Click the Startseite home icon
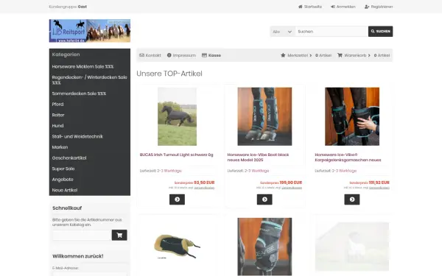 tap(301, 7)
